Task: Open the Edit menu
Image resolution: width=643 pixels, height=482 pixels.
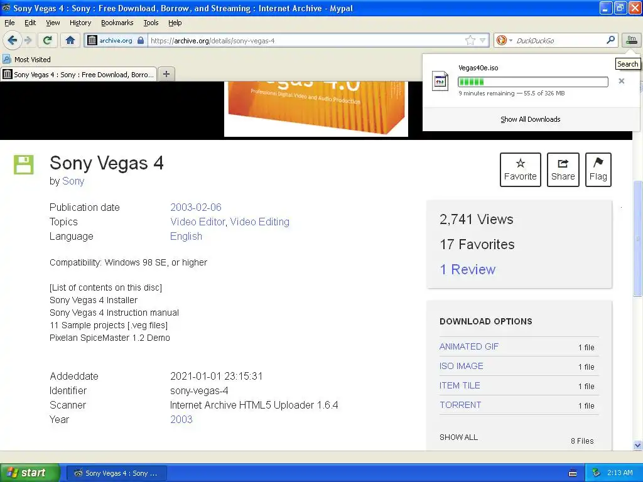Action: (x=30, y=23)
